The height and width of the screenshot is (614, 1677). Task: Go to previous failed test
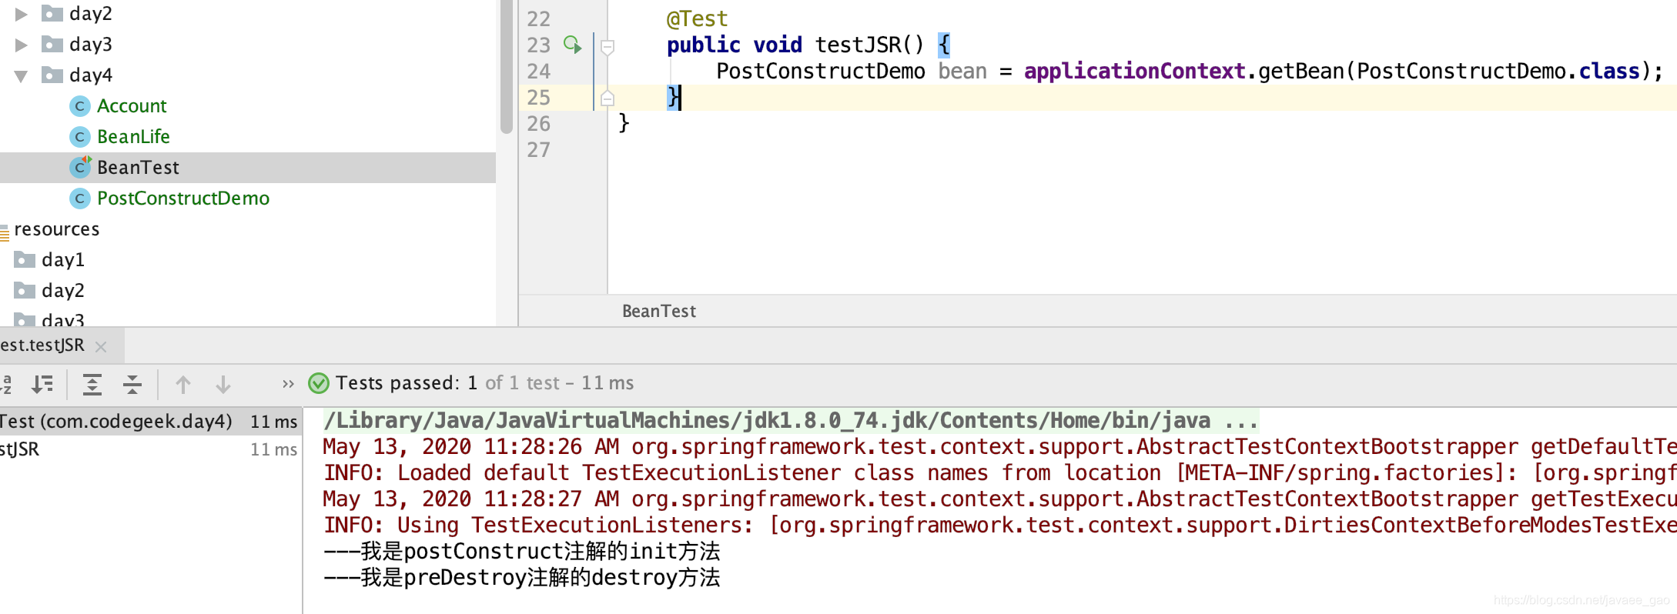[183, 384]
